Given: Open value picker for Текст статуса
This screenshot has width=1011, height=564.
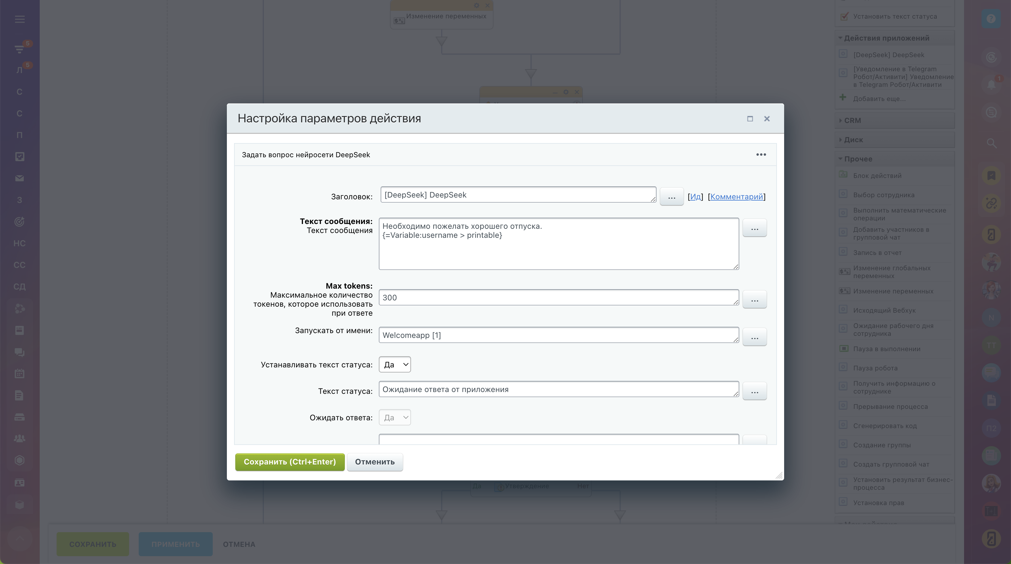Looking at the screenshot, I should [754, 391].
